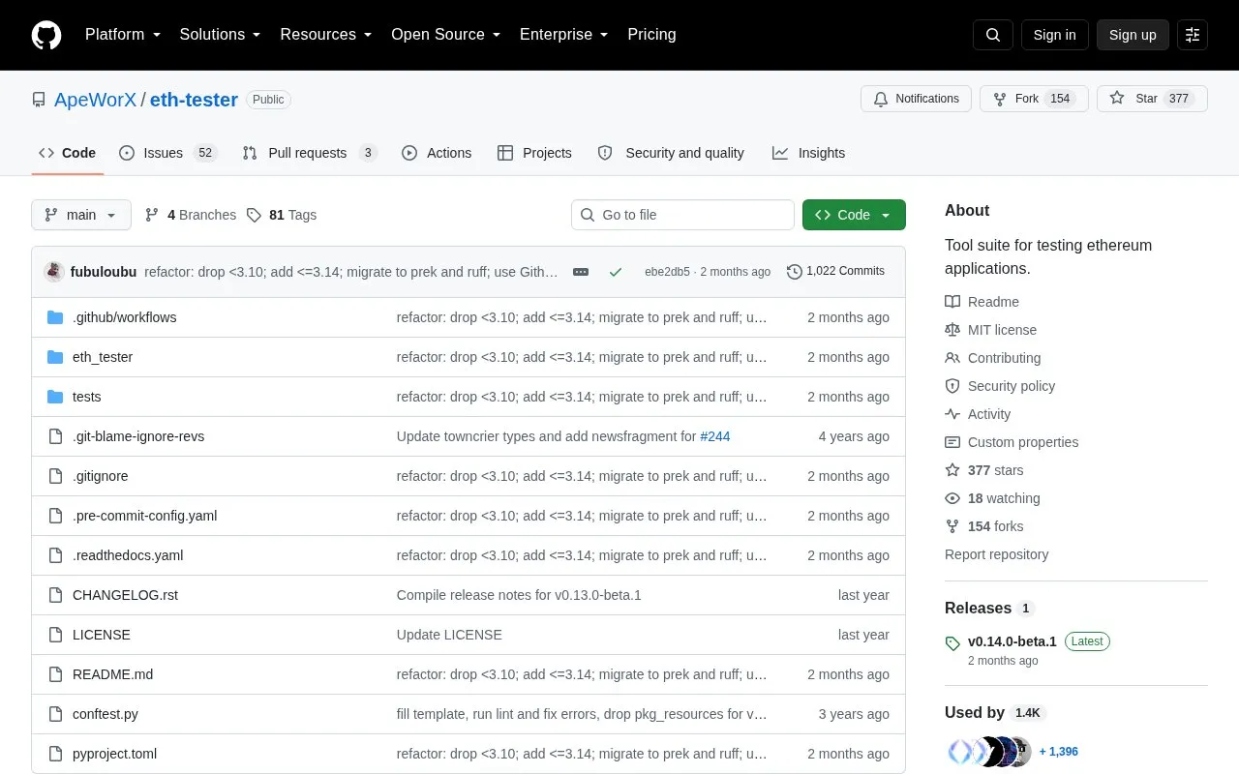The width and height of the screenshot is (1239, 774).
Task: Open the Pricing page
Action: click(x=651, y=35)
